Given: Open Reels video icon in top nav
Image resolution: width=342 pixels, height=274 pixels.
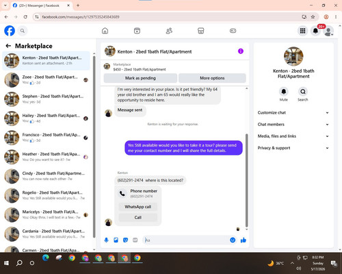Looking at the screenshot, I should pyautogui.click(x=137, y=31).
